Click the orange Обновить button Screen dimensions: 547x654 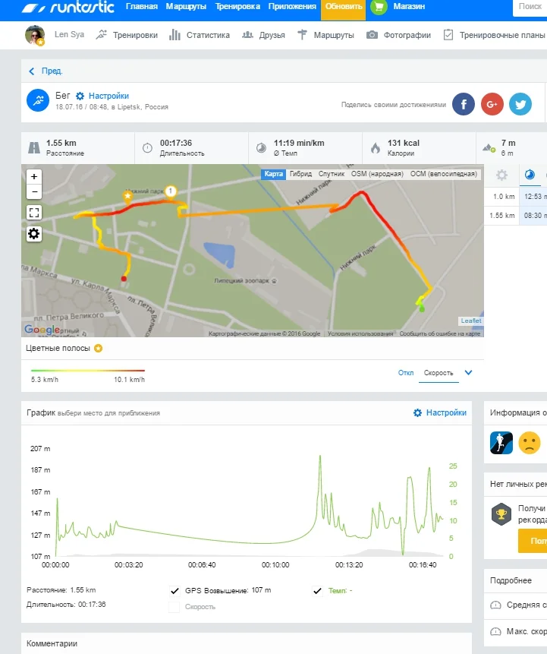click(343, 8)
